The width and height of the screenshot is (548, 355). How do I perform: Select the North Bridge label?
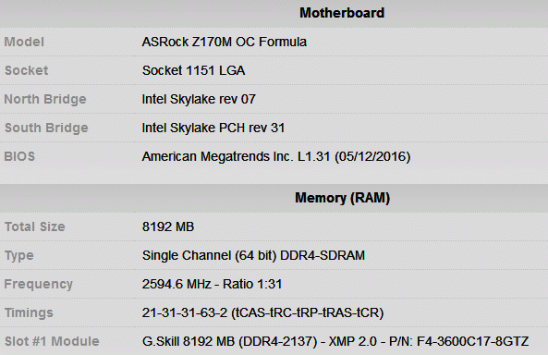[45, 99]
